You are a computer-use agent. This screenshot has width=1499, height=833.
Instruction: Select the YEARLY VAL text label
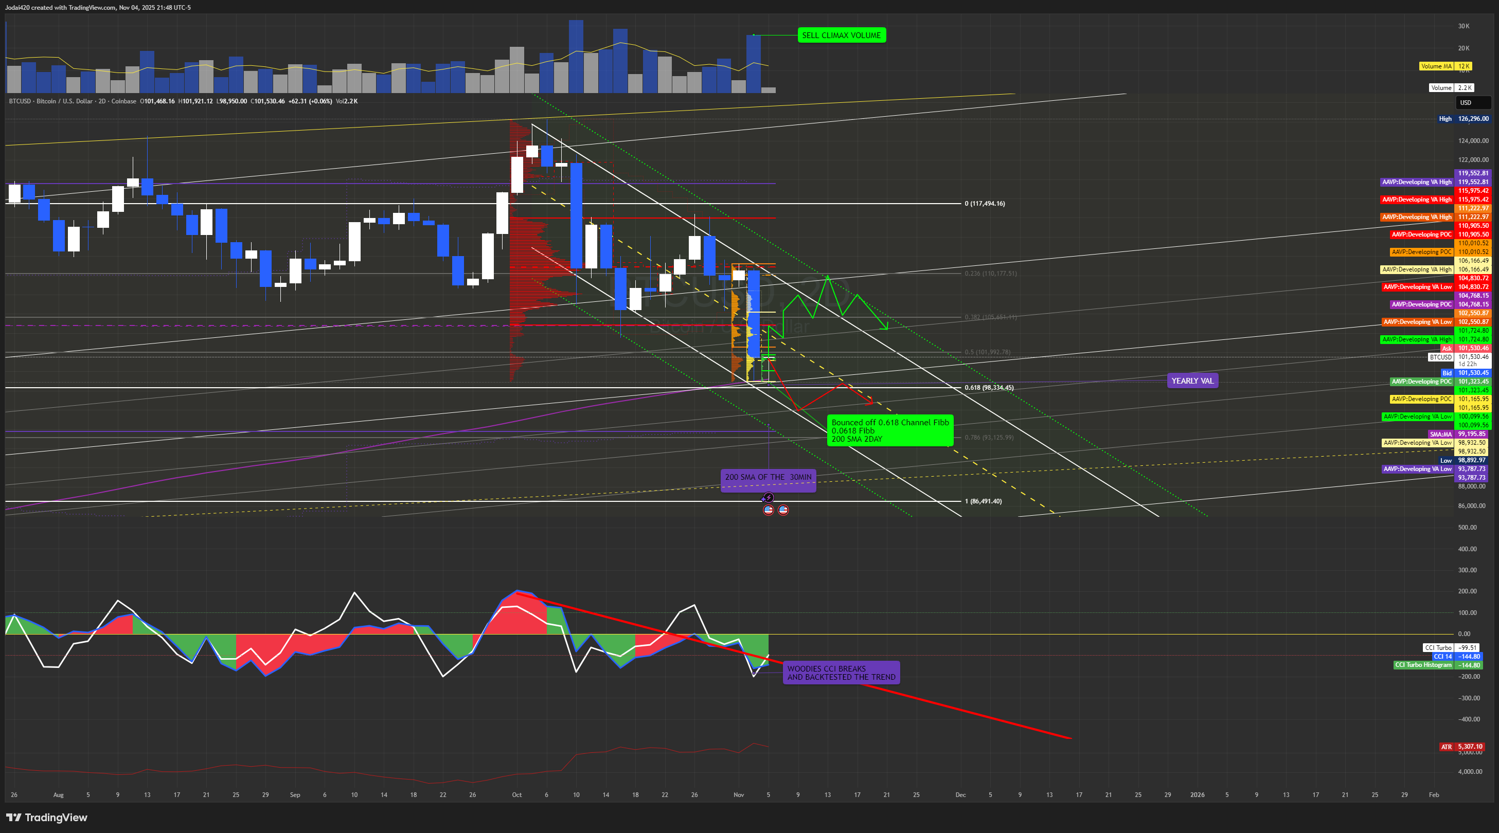click(x=1192, y=381)
